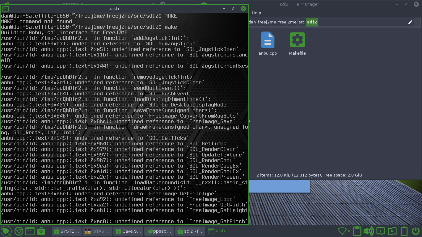Open the main applications menu icon in taskbar

pyautogui.click(x=6, y=231)
